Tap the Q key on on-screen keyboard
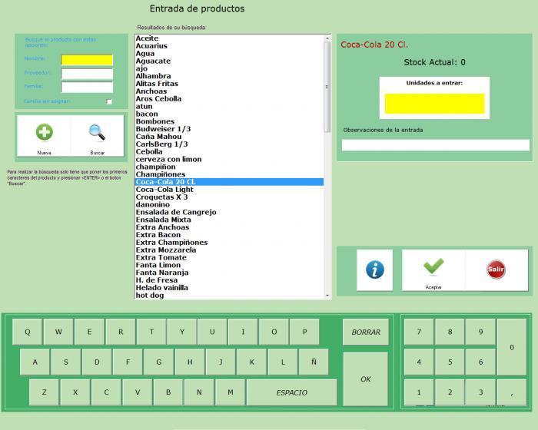This screenshot has height=430, width=538. point(28,332)
